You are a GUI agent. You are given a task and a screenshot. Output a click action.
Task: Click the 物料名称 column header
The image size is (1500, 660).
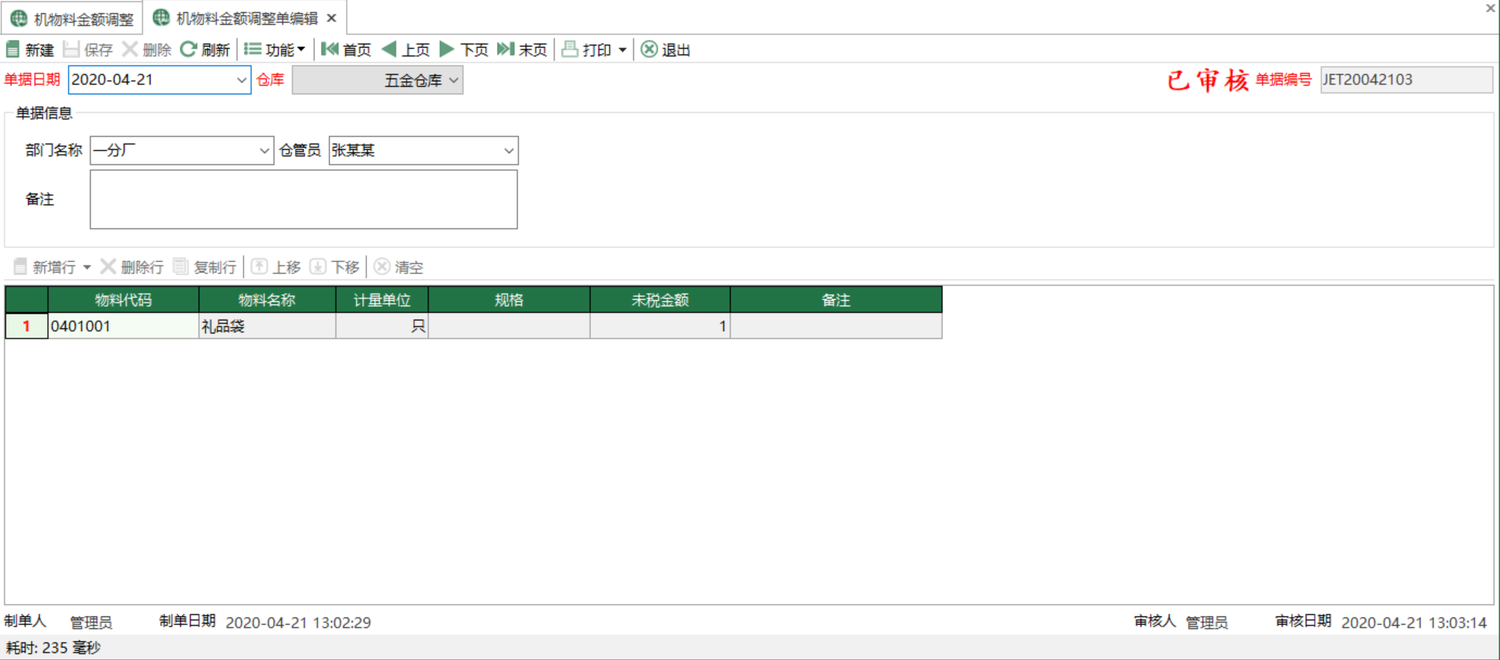pos(267,300)
